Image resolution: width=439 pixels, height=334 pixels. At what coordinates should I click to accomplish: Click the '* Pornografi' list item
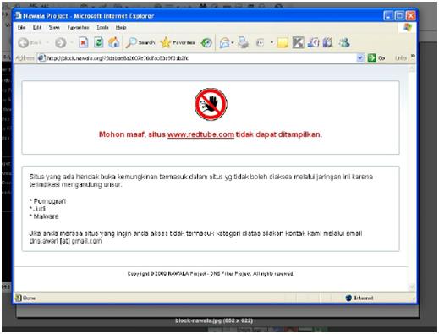tap(47, 201)
